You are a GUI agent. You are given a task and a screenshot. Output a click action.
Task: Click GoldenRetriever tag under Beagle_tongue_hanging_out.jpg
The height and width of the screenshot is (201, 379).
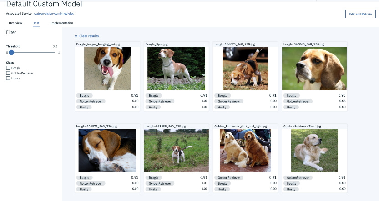coord(91,101)
